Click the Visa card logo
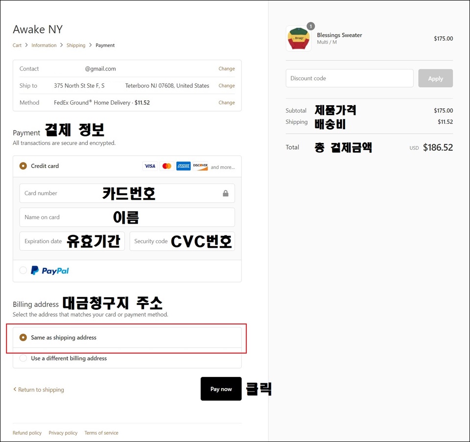Viewport: 470px width, 442px height. [x=150, y=166]
